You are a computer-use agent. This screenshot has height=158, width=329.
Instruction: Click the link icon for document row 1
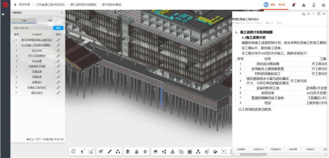[58, 40]
